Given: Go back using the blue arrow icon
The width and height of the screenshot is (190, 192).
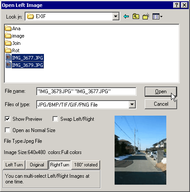Looking at the screenshot, I should point(126,16).
